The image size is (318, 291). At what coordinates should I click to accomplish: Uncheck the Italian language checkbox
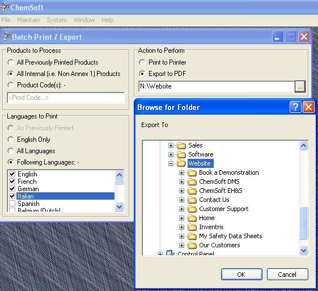coord(12,196)
